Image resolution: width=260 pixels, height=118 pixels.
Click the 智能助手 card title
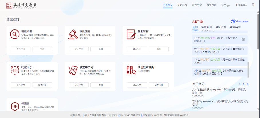(x=27, y=68)
